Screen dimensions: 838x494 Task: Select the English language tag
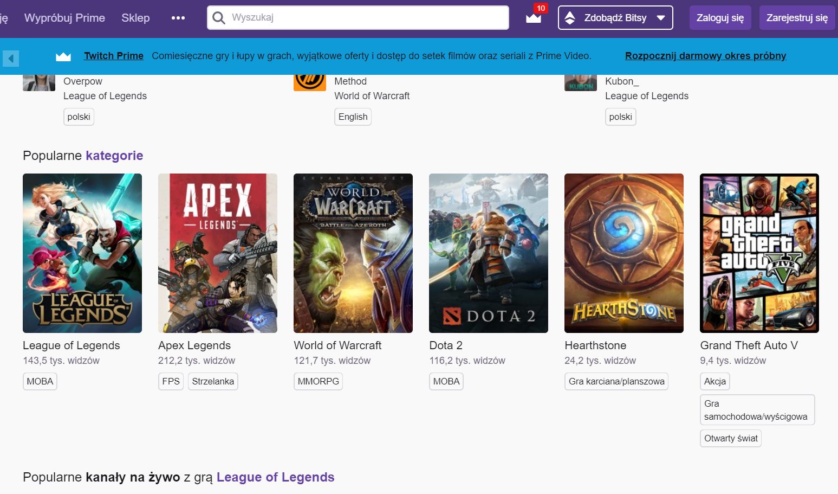coord(353,117)
